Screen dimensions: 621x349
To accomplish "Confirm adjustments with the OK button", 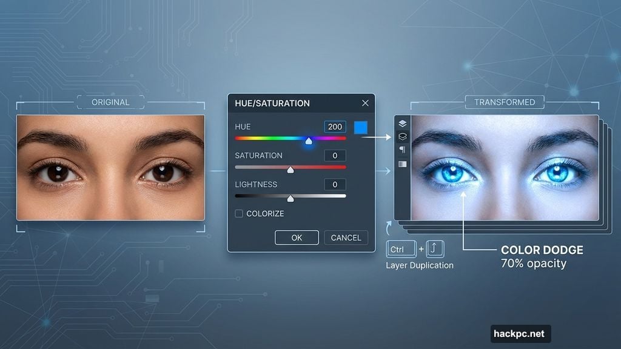I will point(297,238).
